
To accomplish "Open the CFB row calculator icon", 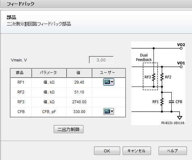I will (107, 111).
